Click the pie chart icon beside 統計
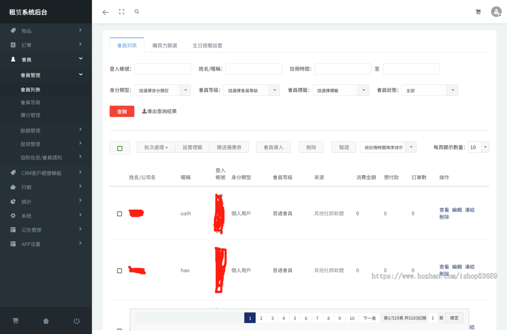Viewport: 507px width, 334px height. pyautogui.click(x=13, y=201)
